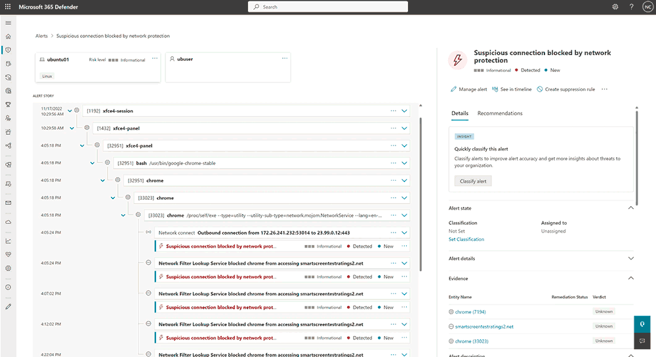Click Manage alert action
656x357 pixels.
(x=468, y=89)
